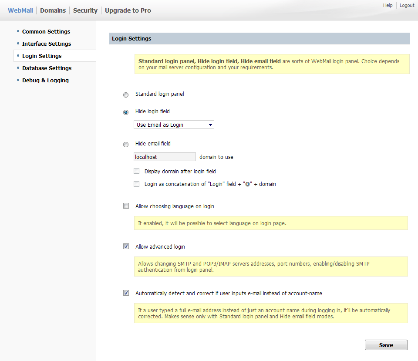Click the localhost domain input field

[165, 157]
